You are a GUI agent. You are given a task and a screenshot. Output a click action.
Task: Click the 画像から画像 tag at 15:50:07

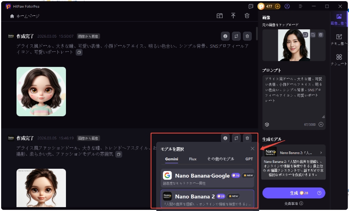point(88,36)
